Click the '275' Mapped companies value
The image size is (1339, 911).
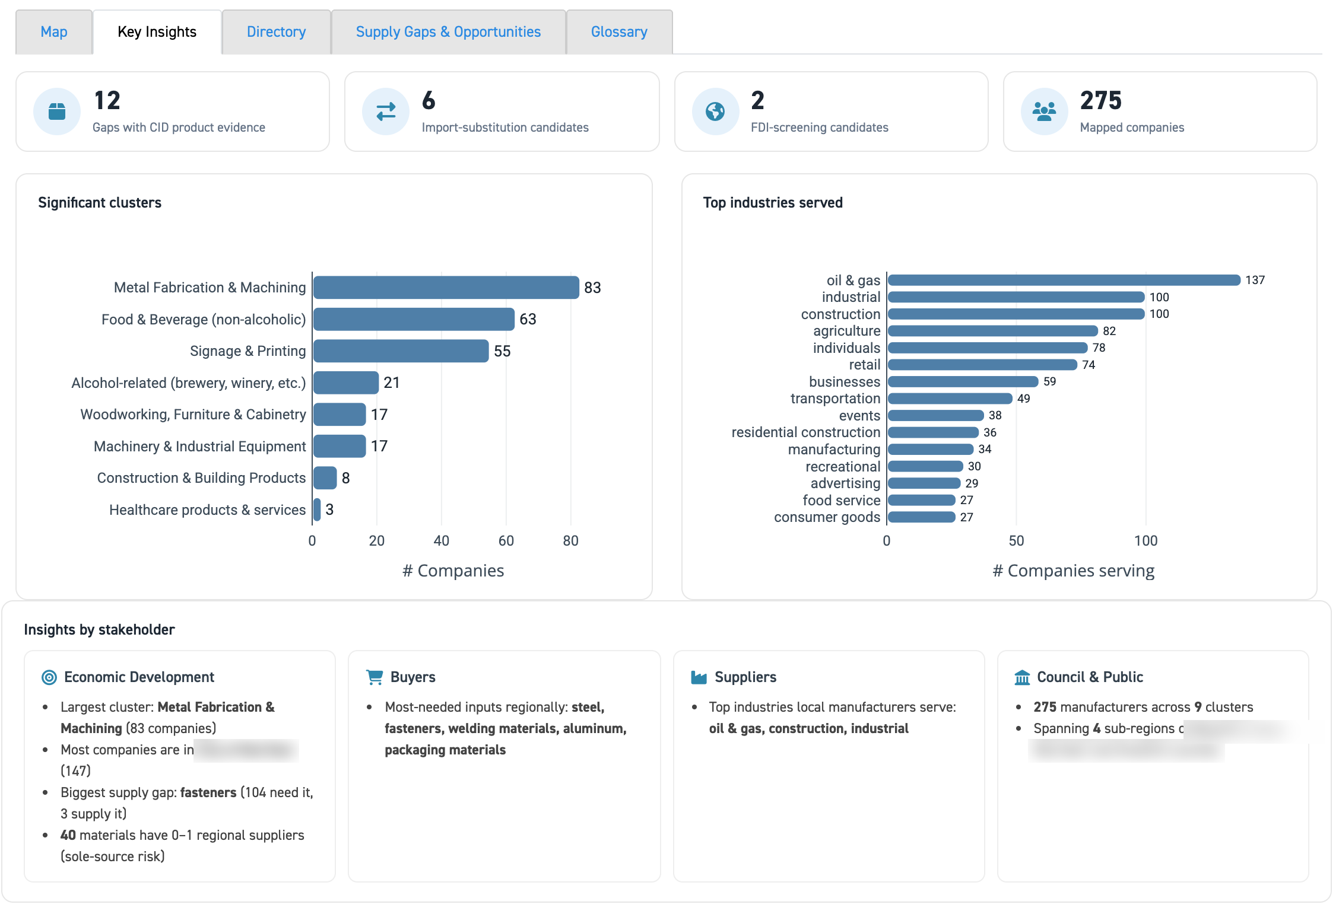point(1101,101)
